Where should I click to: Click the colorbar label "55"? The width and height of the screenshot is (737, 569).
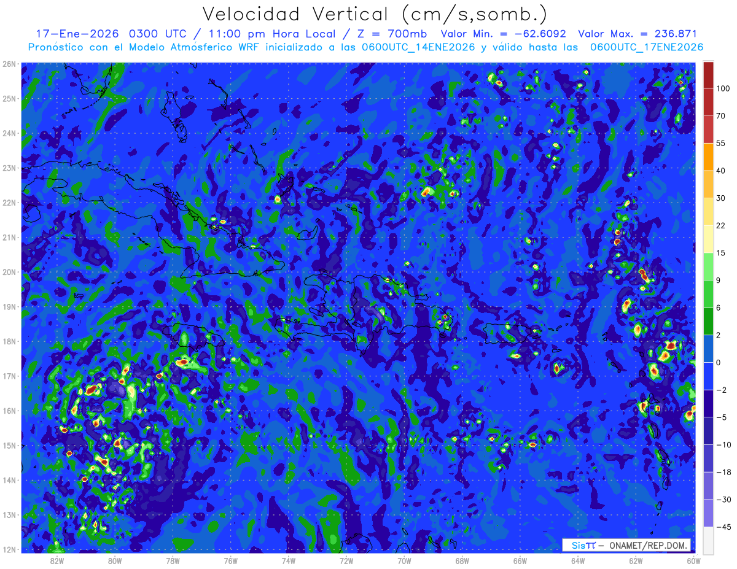(721, 144)
